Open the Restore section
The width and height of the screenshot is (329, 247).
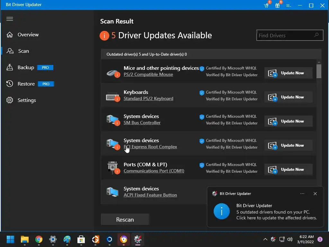(x=26, y=84)
